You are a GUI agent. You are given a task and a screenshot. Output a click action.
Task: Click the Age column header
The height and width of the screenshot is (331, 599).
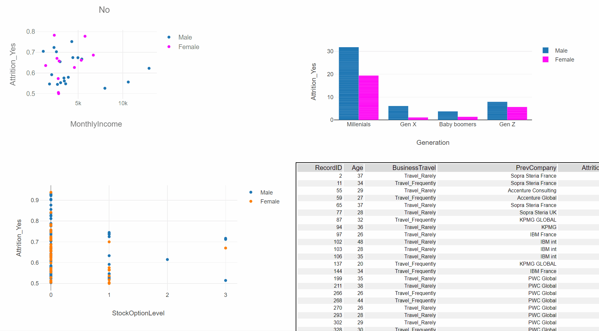click(357, 167)
